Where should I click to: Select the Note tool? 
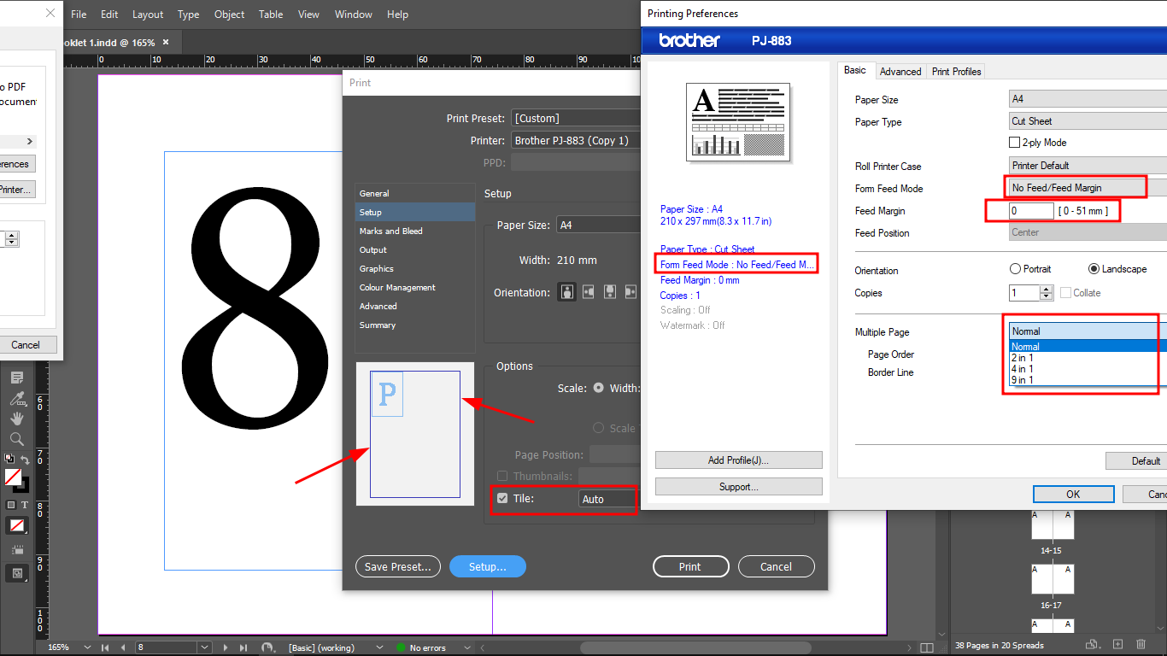point(17,378)
